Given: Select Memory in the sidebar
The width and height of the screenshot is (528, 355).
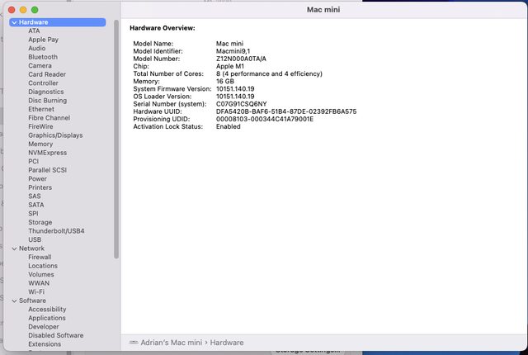Looking at the screenshot, I should 40,144.
